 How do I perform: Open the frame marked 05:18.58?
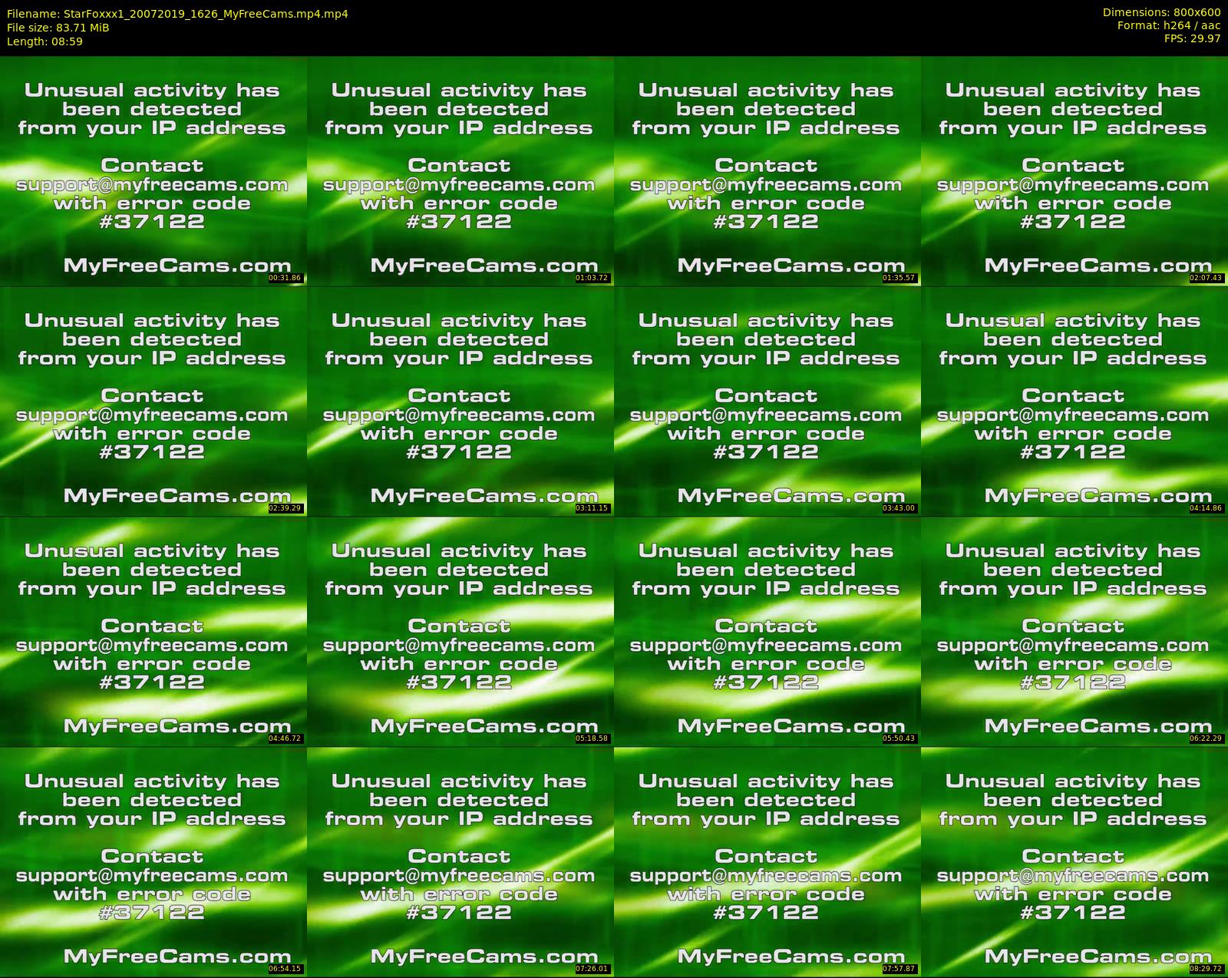[460, 631]
